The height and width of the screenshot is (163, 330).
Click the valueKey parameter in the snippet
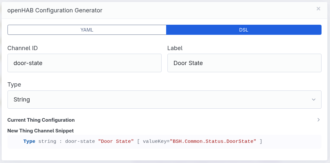pos(154,142)
